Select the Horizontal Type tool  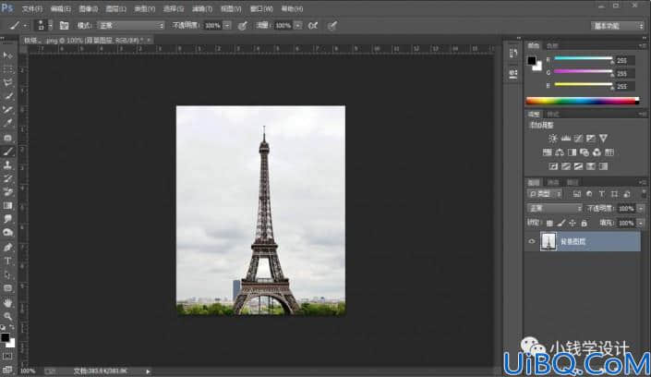tap(7, 261)
